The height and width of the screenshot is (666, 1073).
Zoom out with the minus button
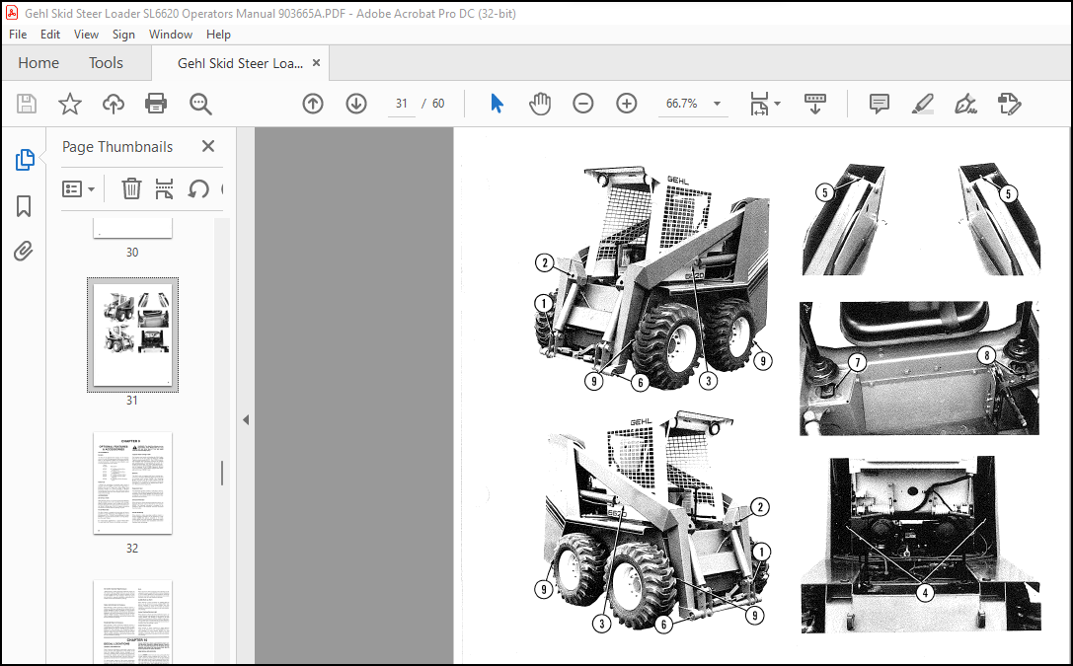coord(583,104)
